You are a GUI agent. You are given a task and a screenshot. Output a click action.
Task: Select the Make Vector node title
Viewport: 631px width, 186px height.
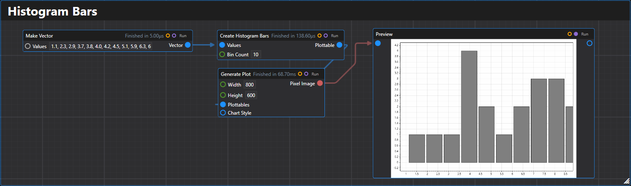click(39, 36)
